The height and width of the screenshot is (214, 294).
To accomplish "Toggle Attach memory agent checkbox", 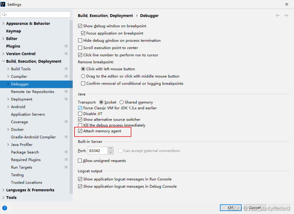I will coord(80,131).
